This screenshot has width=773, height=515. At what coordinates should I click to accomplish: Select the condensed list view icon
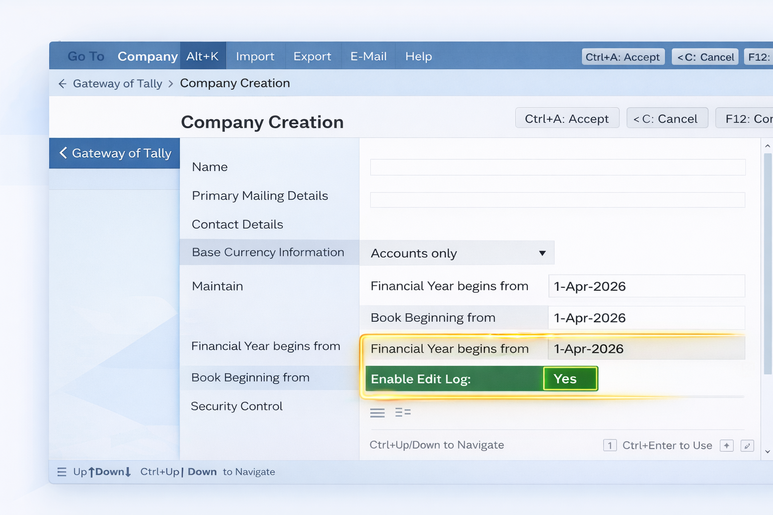(377, 412)
